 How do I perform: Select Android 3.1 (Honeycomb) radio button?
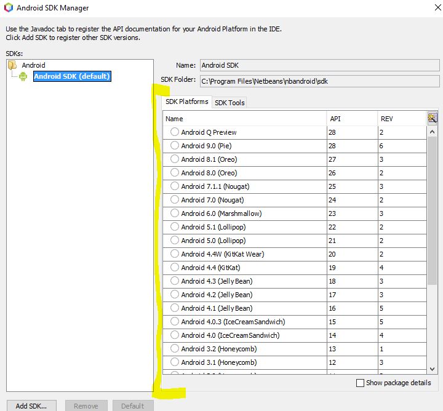point(175,362)
